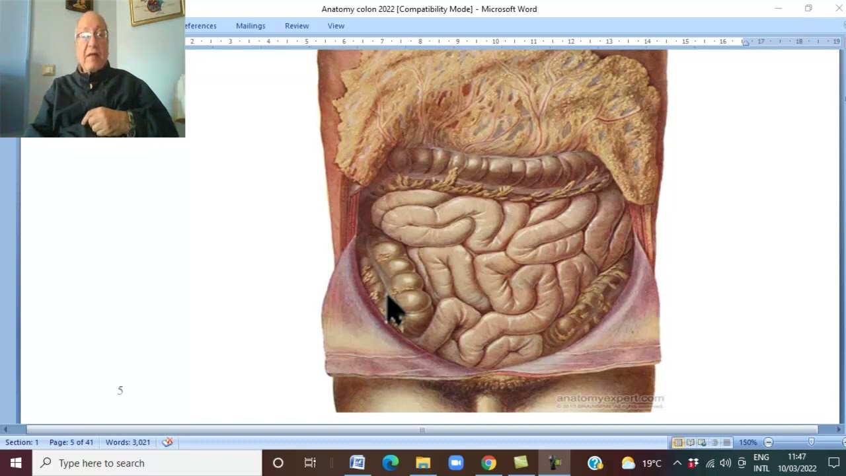Open File Explorer from the taskbar
The image size is (846, 476).
pyautogui.click(x=423, y=463)
